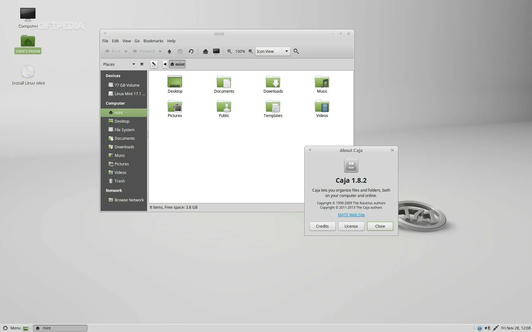Close the About Caja dialog with X
Viewport: 532px width, 332px height.
(x=392, y=150)
